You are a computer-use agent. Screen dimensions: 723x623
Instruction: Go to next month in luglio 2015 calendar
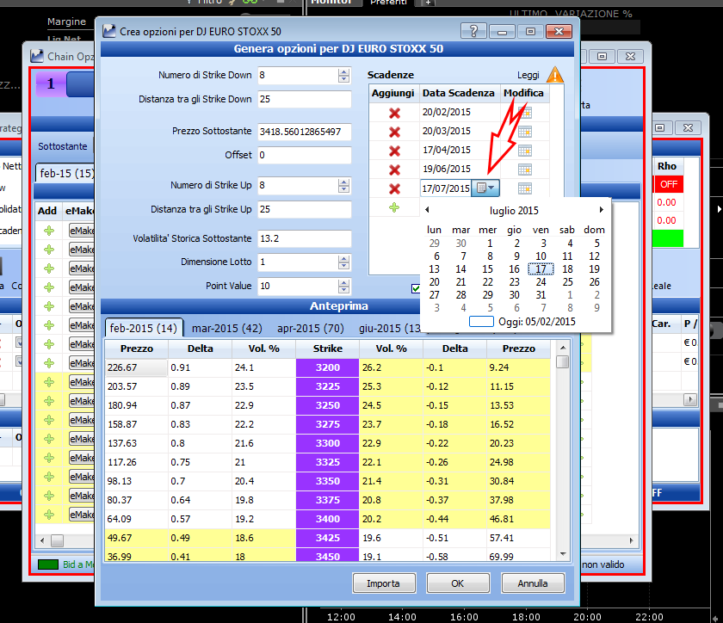(x=602, y=210)
